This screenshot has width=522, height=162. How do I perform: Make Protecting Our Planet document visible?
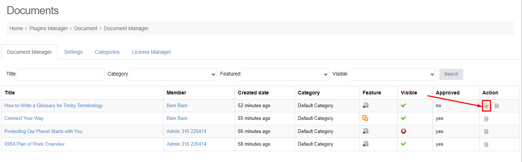tap(404, 131)
